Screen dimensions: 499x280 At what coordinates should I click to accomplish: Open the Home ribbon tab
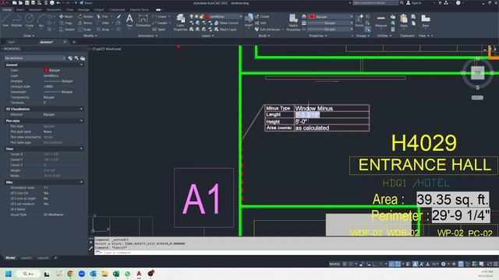[x=7, y=9]
